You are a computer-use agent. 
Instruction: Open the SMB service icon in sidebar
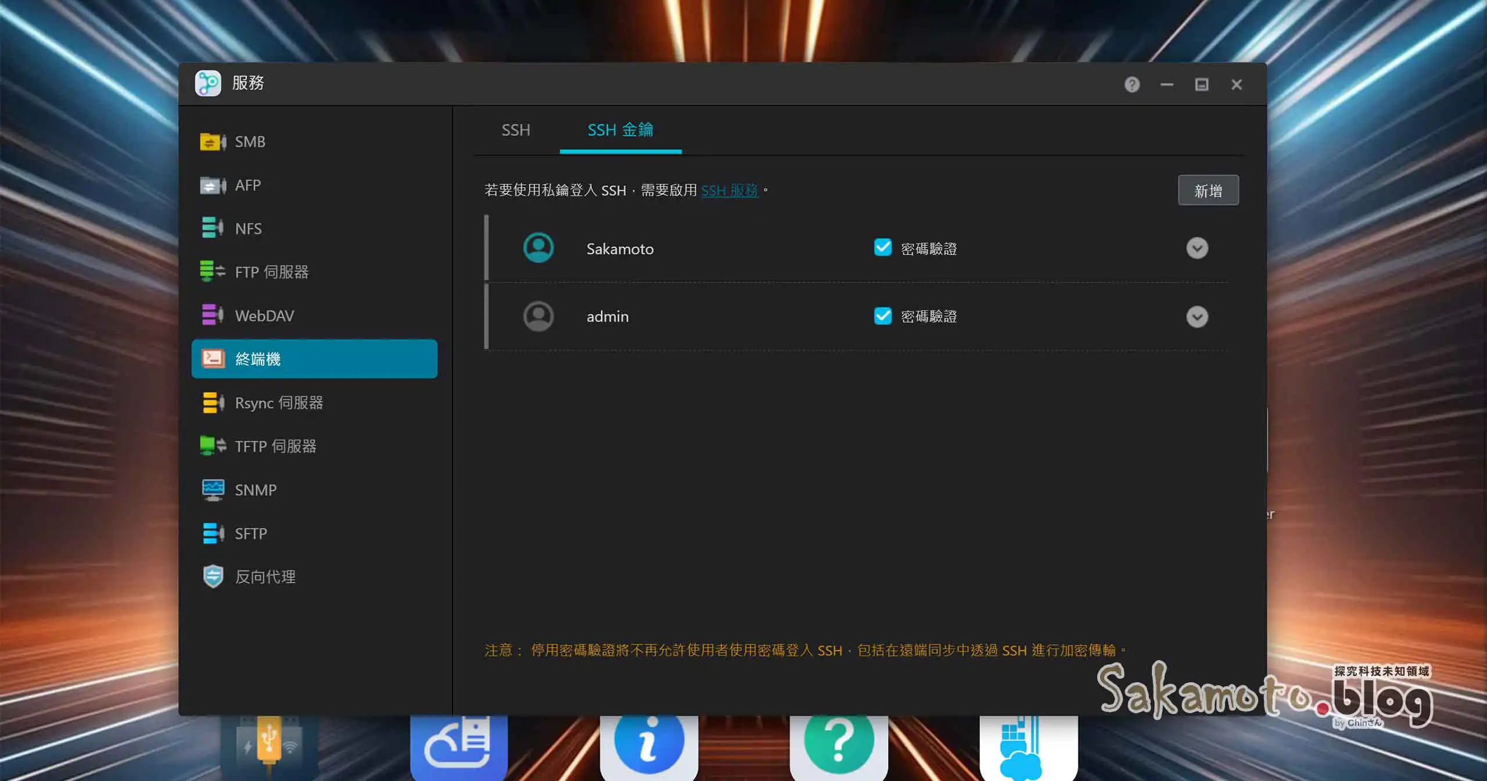[x=213, y=142]
